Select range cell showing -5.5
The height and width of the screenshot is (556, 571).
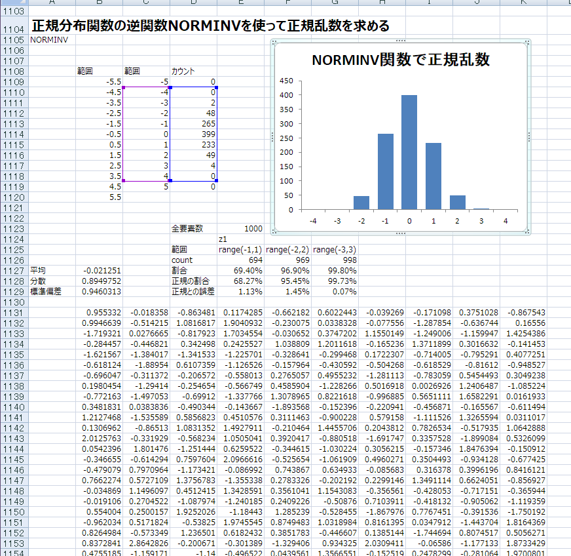click(x=99, y=82)
